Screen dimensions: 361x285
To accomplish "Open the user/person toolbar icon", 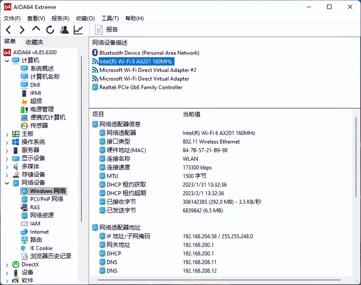I will (x=64, y=30).
